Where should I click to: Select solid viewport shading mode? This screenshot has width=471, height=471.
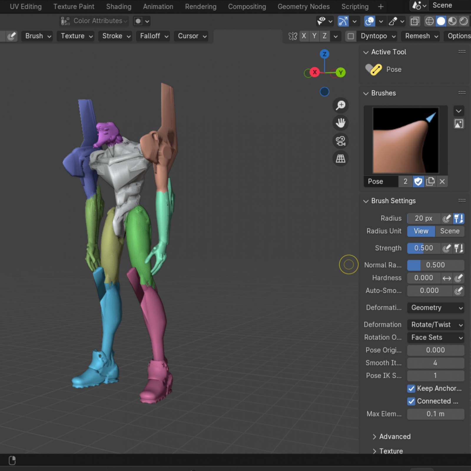tap(441, 21)
